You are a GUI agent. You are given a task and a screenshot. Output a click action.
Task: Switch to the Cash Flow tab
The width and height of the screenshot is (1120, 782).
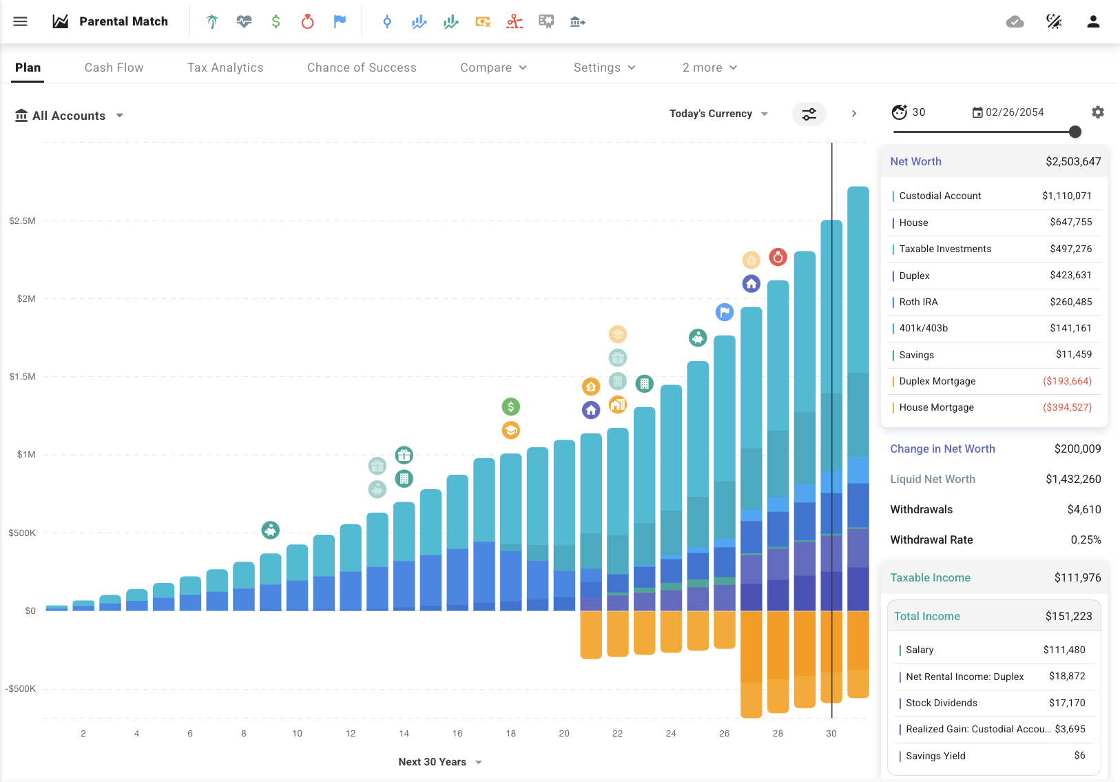coord(114,68)
